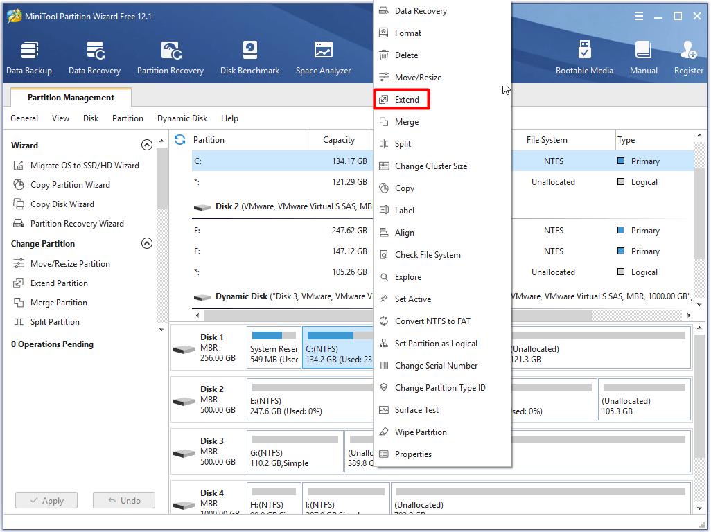Start the Disk Benchmark tool
The width and height of the screenshot is (711, 532).
pyautogui.click(x=249, y=57)
